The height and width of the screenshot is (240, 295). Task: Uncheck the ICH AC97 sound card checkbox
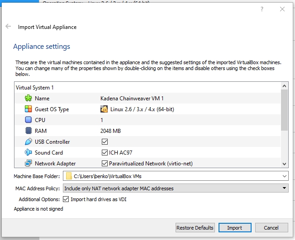point(105,153)
